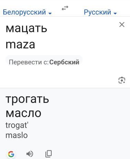Select 'Перевести с: Сербский' suggestion
The image size is (130, 159).
[x=44, y=62]
